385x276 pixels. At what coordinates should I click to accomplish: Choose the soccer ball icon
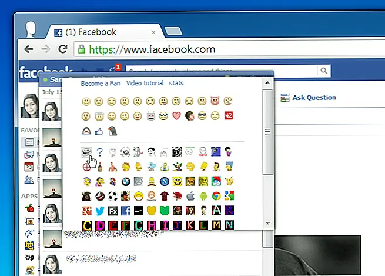click(112, 196)
